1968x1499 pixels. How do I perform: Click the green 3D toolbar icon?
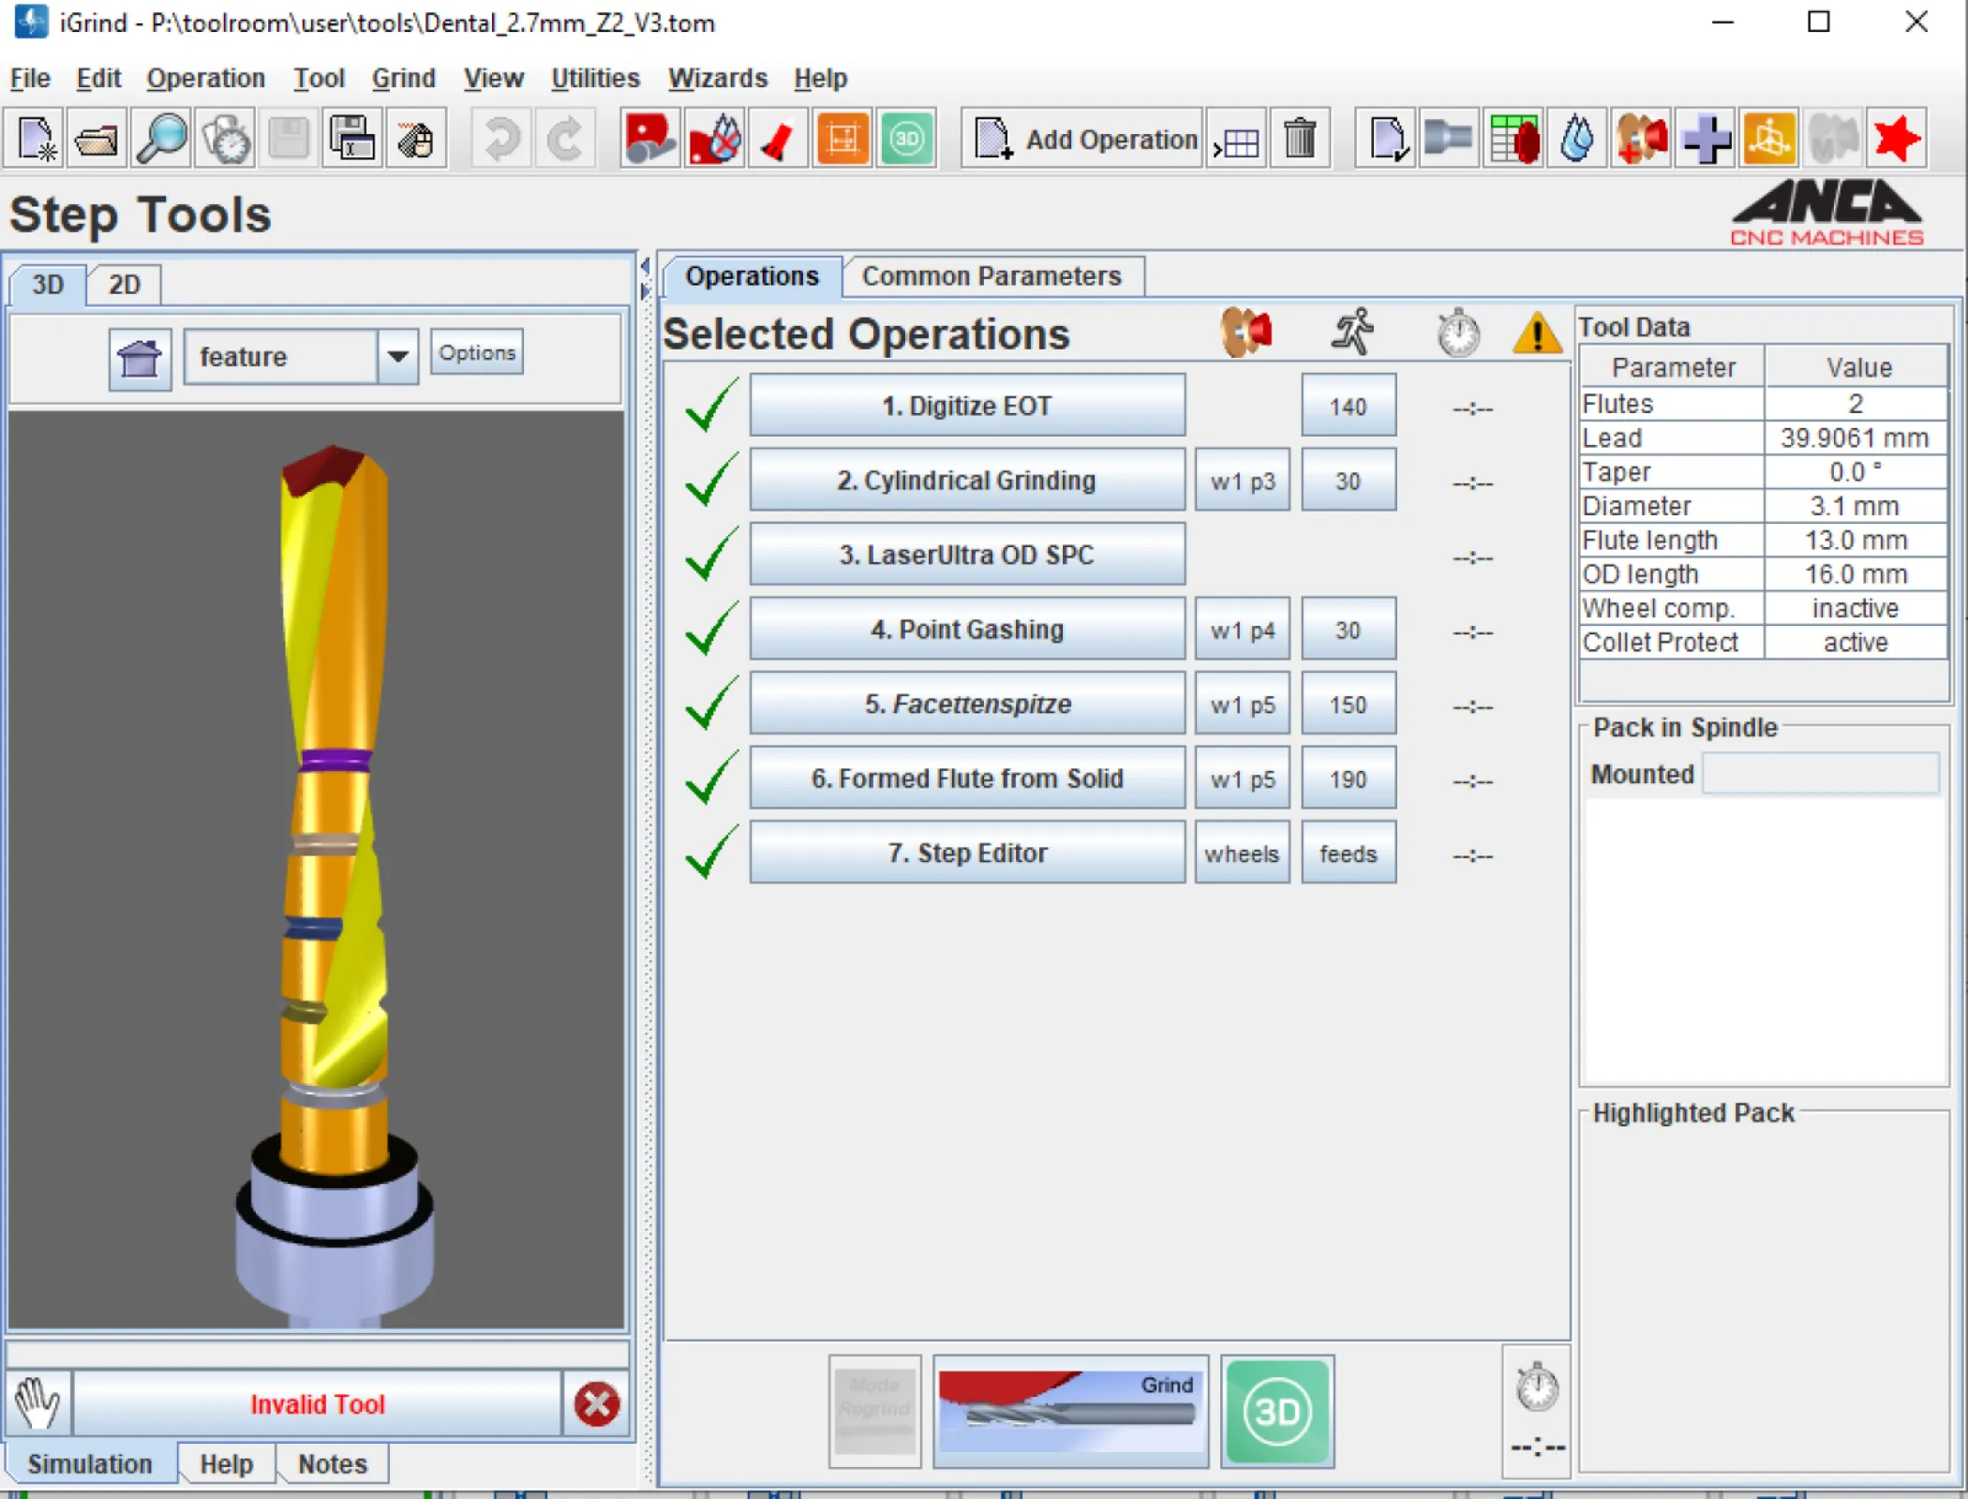[x=906, y=140]
